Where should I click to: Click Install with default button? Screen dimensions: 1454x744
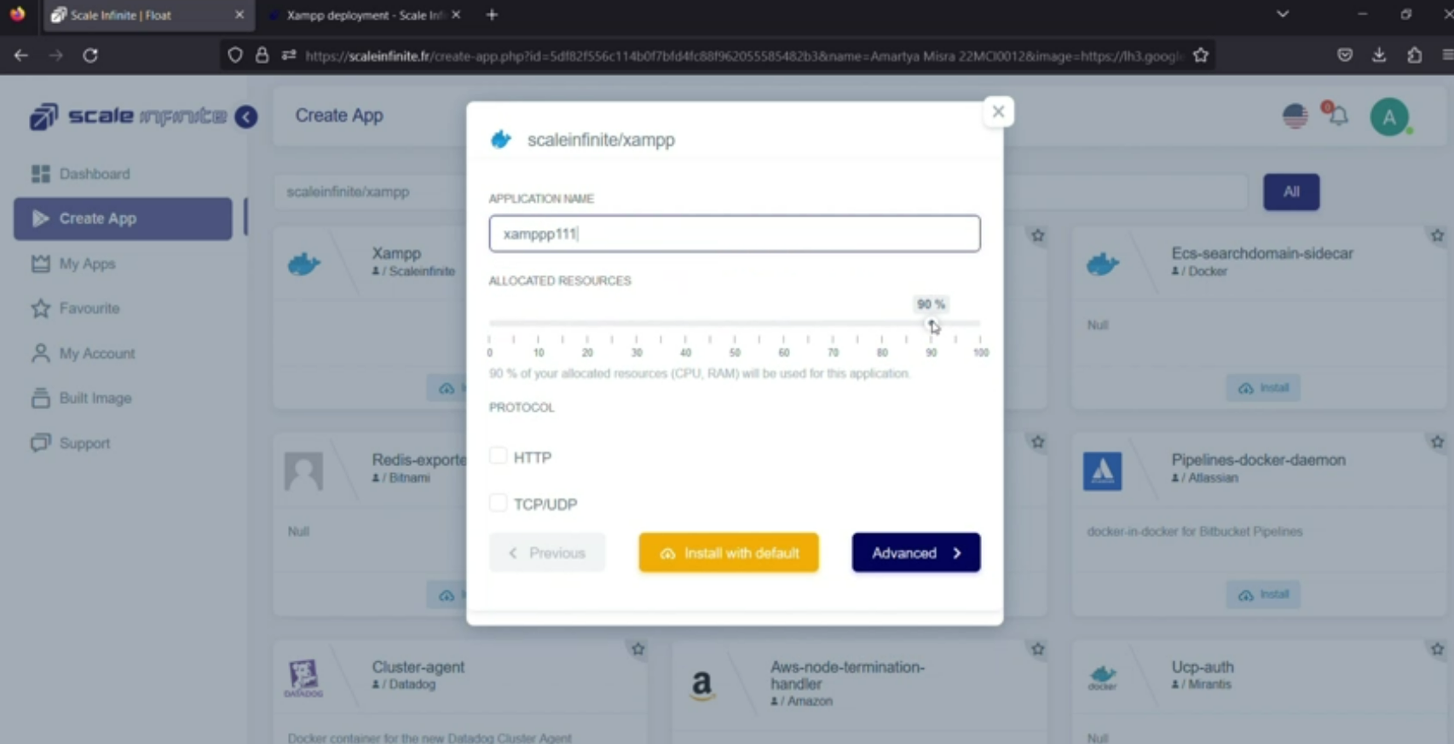(x=729, y=553)
